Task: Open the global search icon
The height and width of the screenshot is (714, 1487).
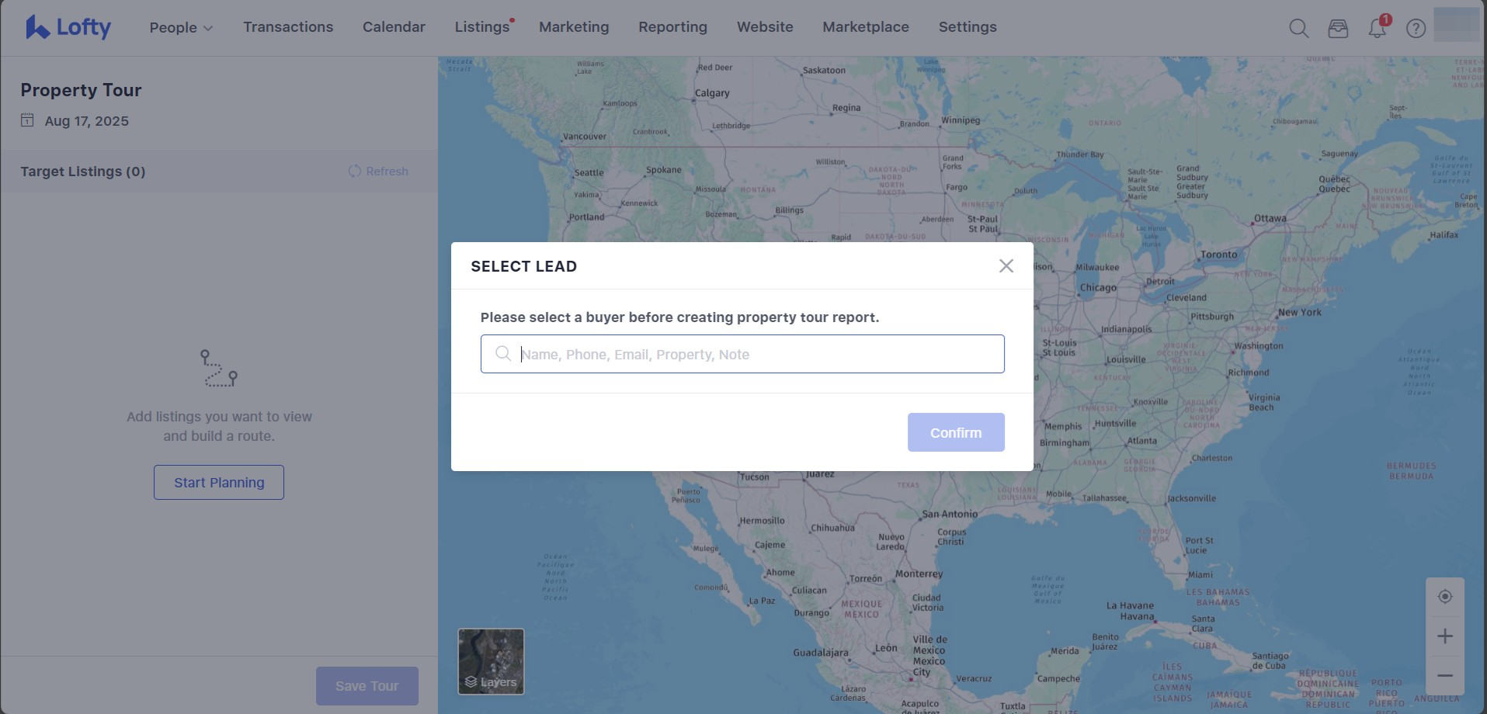Action: (x=1298, y=29)
